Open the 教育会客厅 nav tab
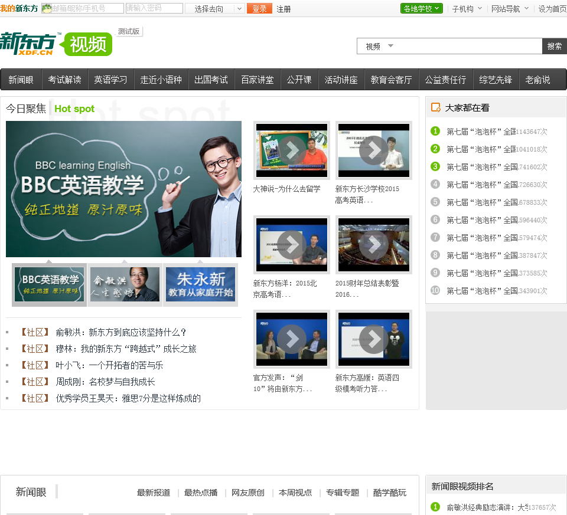567x515 pixels. click(391, 80)
